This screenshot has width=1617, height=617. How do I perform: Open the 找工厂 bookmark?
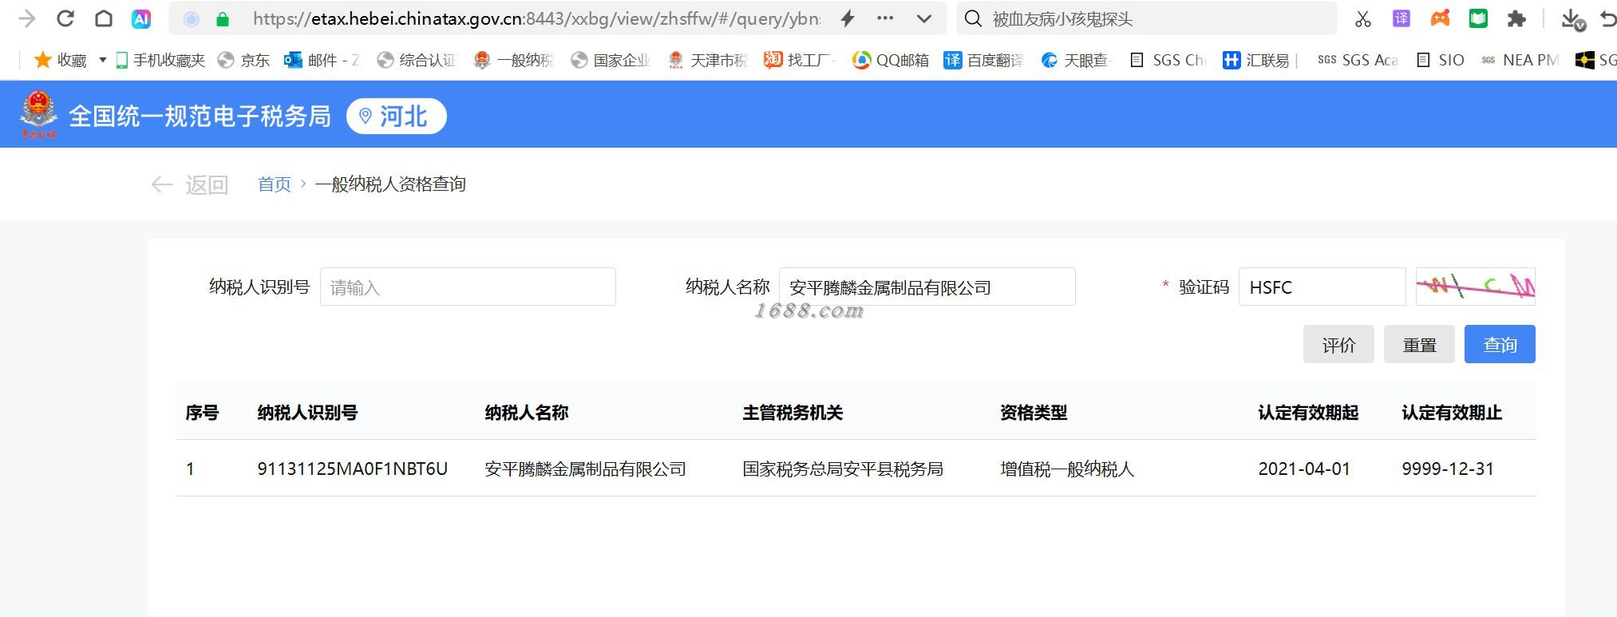[x=799, y=60]
